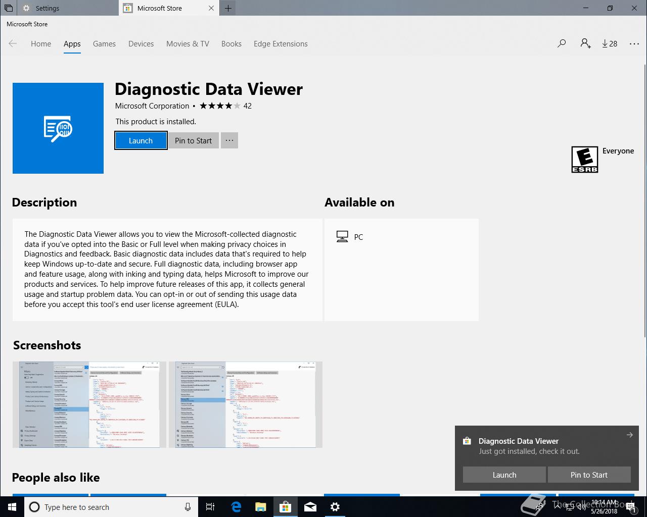Click the 42 ratings count

(248, 106)
